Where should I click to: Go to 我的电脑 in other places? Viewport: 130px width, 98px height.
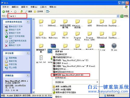point(13,58)
